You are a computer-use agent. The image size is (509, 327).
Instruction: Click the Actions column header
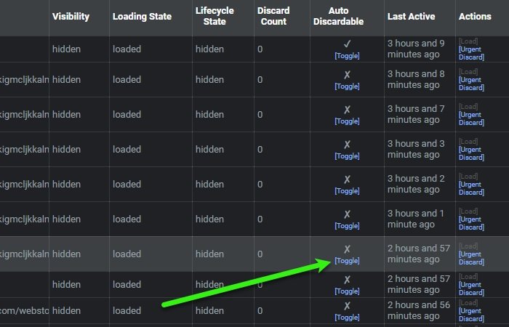pyautogui.click(x=476, y=16)
